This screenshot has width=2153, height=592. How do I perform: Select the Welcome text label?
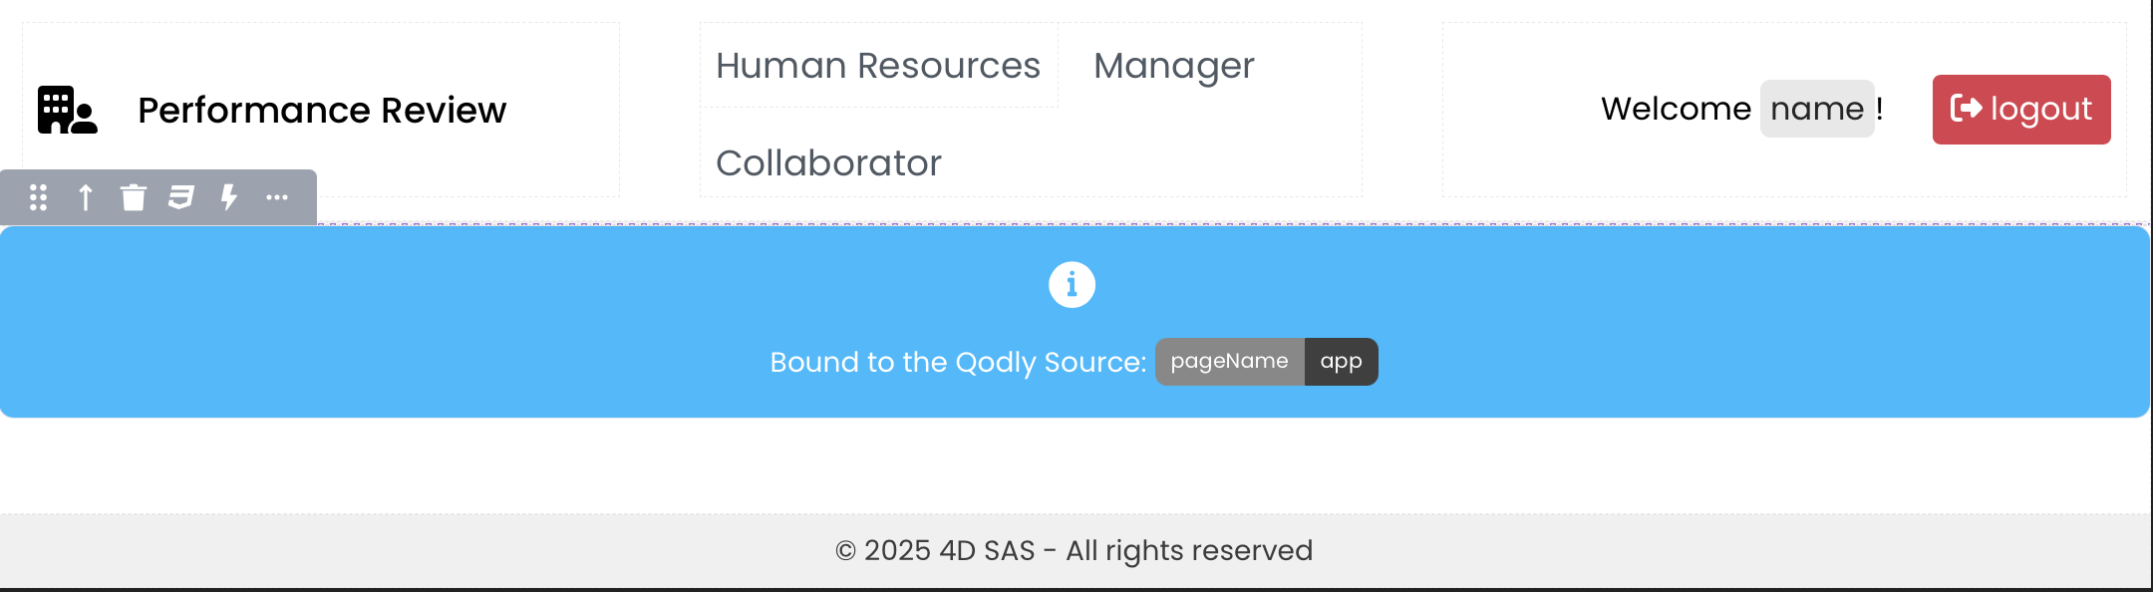tap(1676, 109)
